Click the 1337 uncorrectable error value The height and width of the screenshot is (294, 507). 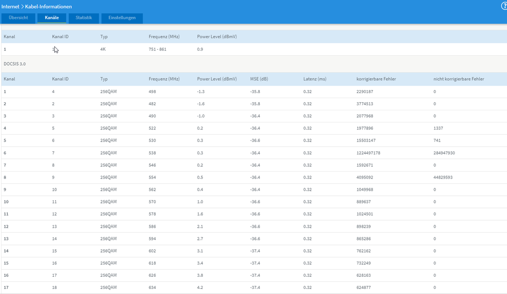[x=438, y=129]
